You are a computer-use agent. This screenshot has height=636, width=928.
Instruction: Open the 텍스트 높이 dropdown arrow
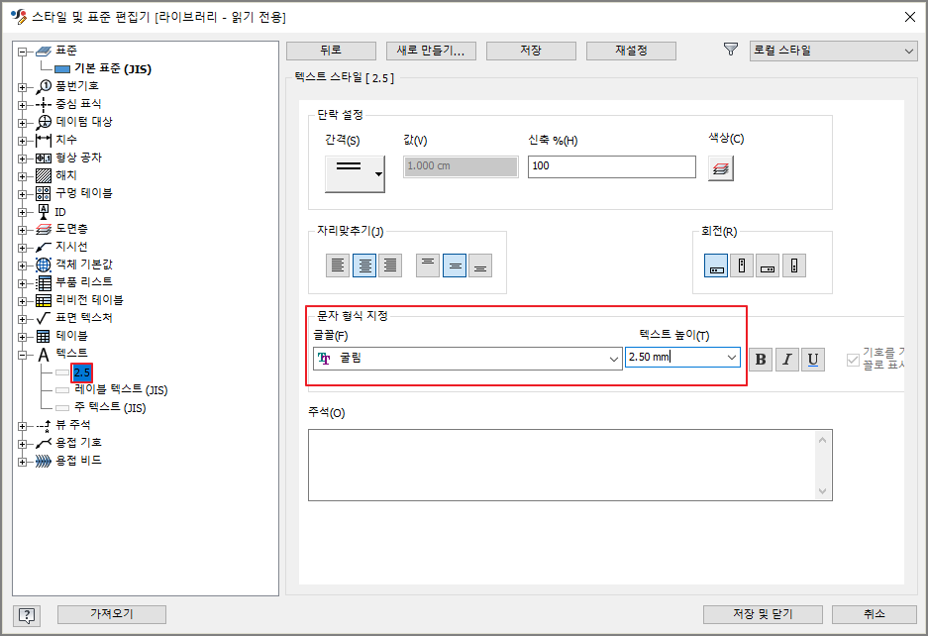732,357
